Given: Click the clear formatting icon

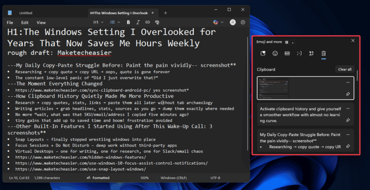Looking at the screenshot, I should click(158, 22).
